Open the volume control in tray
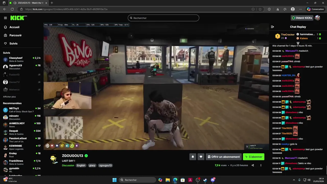Image resolution: width=327 pixels, height=184 pixels. pyautogui.click(x=309, y=180)
